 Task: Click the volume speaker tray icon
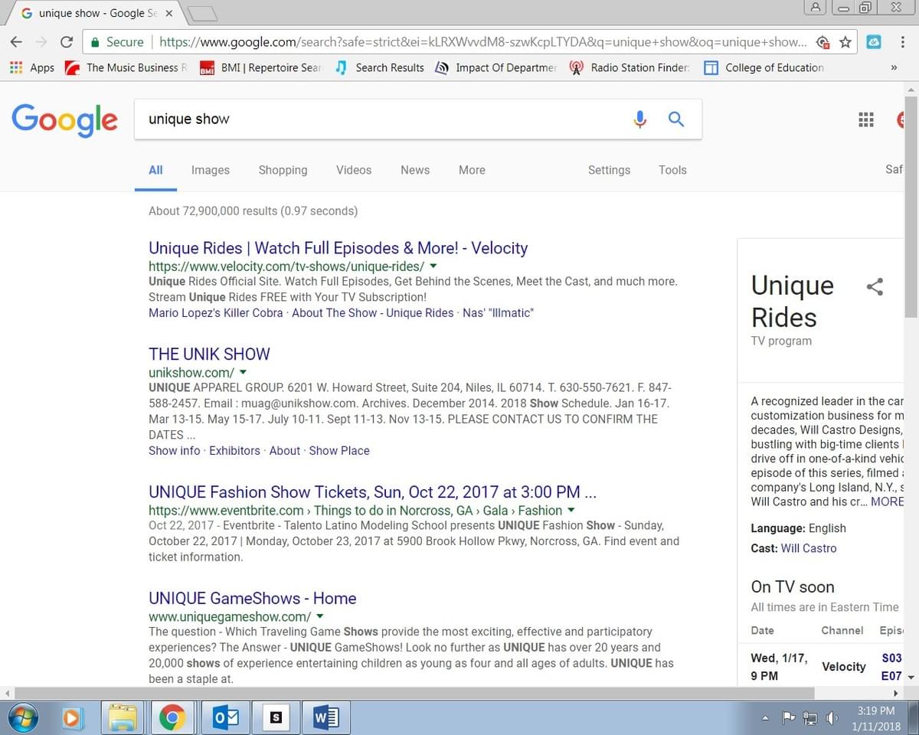click(x=832, y=718)
